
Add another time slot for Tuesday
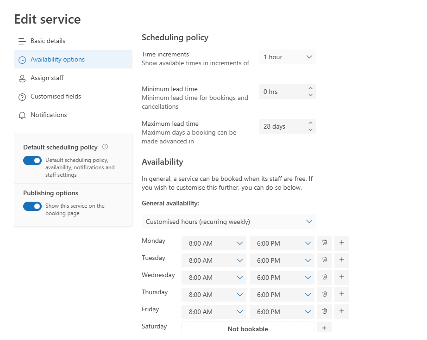[341, 260]
